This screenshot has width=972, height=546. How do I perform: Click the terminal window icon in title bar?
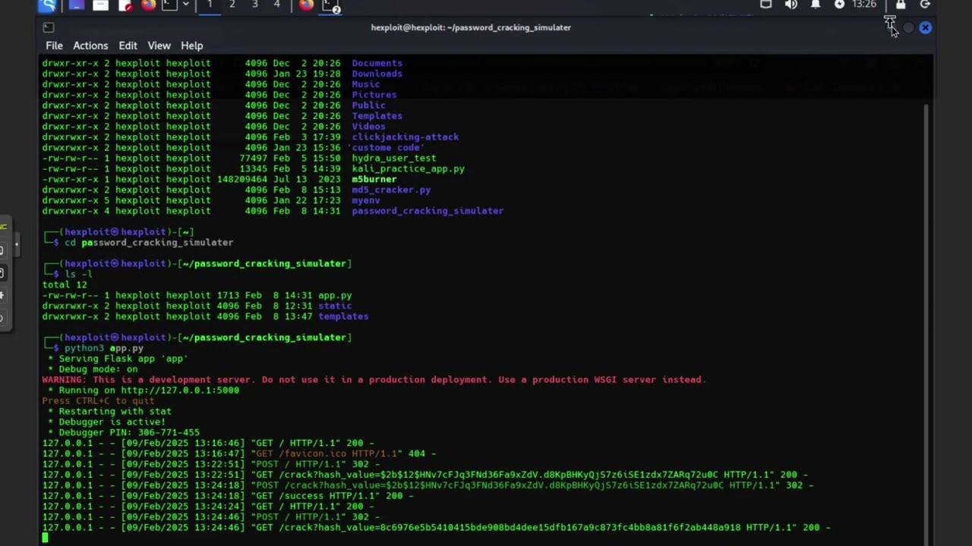[49, 27]
